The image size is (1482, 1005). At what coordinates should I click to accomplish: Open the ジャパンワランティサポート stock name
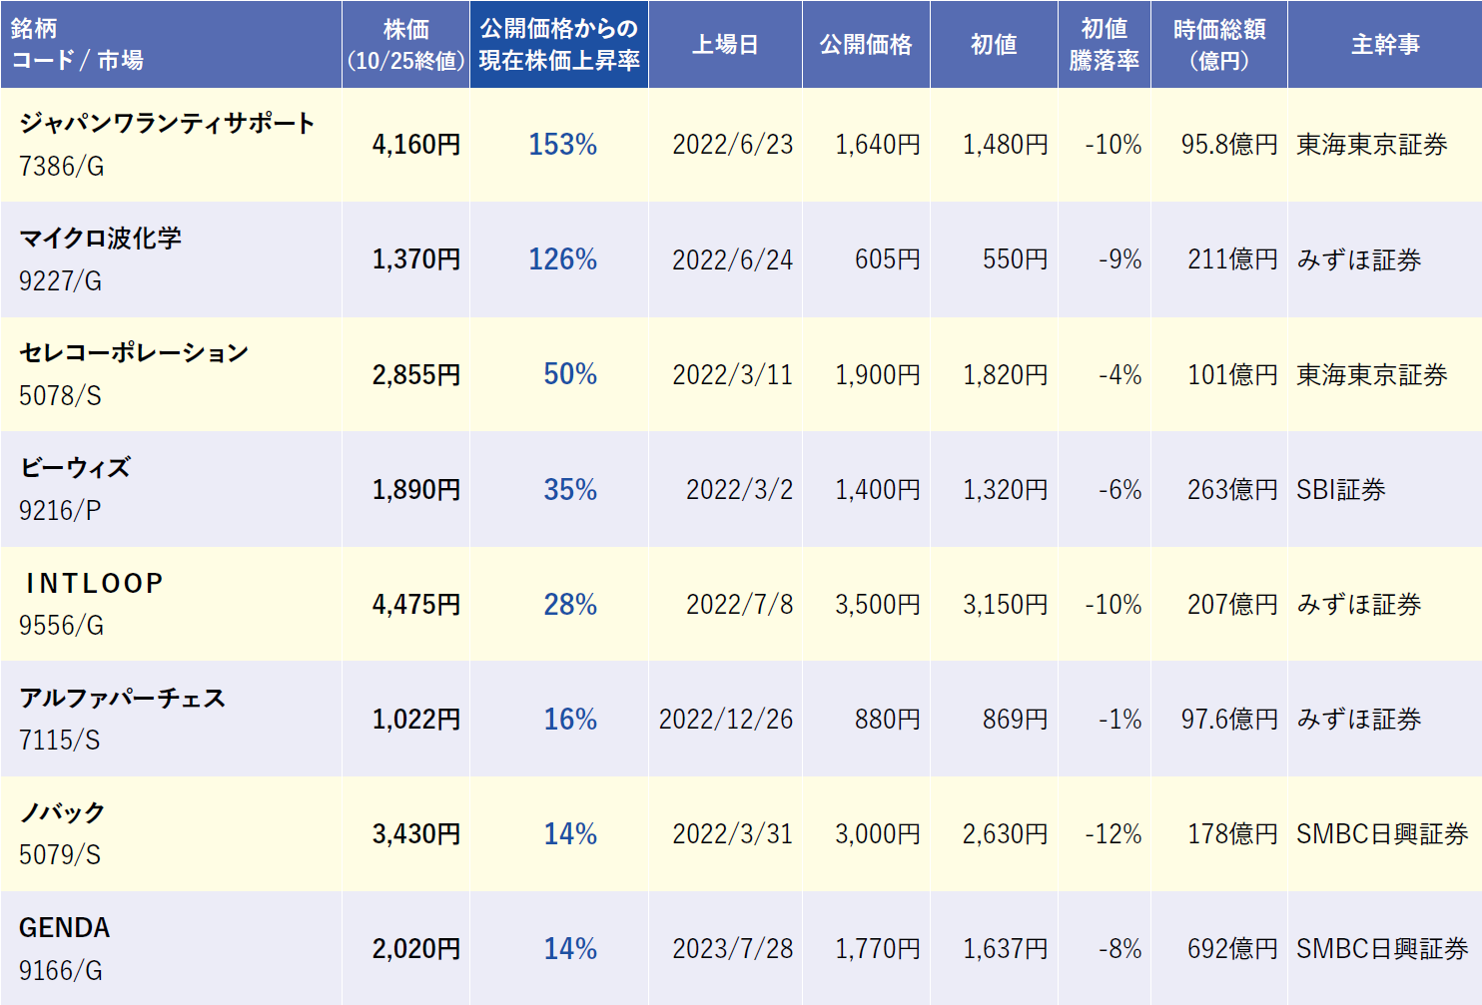(167, 123)
